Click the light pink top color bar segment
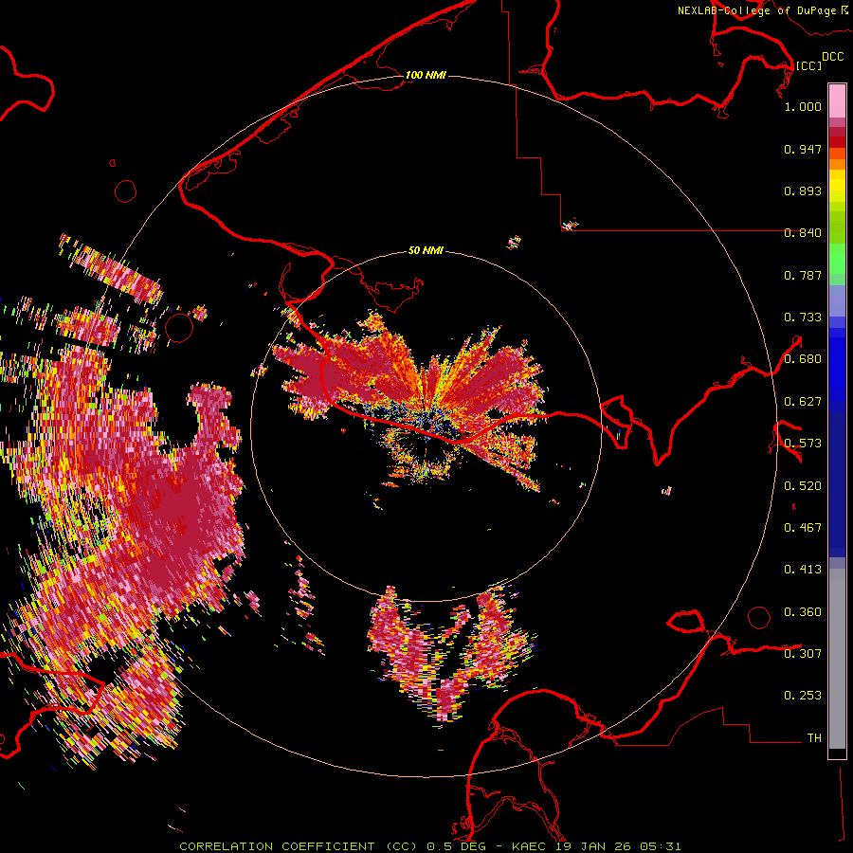This screenshot has height=853, width=853. (x=837, y=100)
